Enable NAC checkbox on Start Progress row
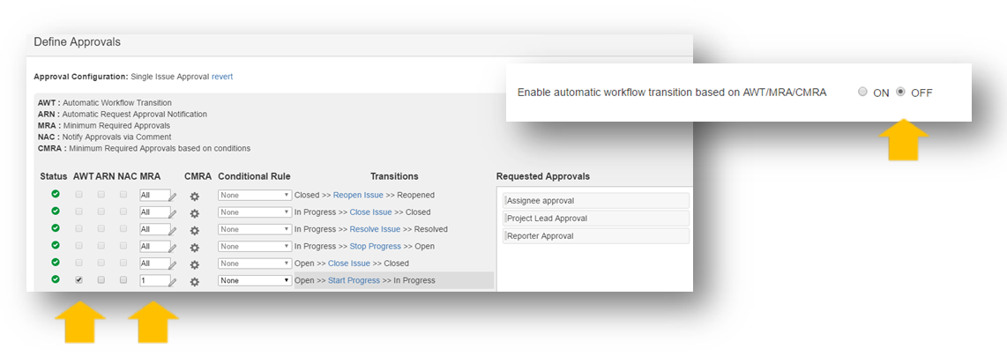 (x=123, y=280)
